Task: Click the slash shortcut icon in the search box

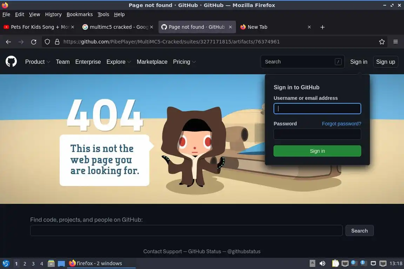Action: tap(338, 62)
